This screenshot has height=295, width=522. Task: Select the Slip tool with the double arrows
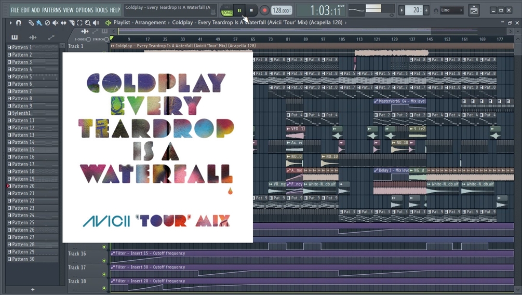[63, 23]
